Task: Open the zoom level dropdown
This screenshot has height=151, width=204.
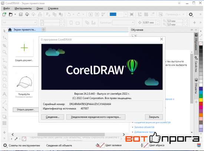Action: click(x=126, y=14)
